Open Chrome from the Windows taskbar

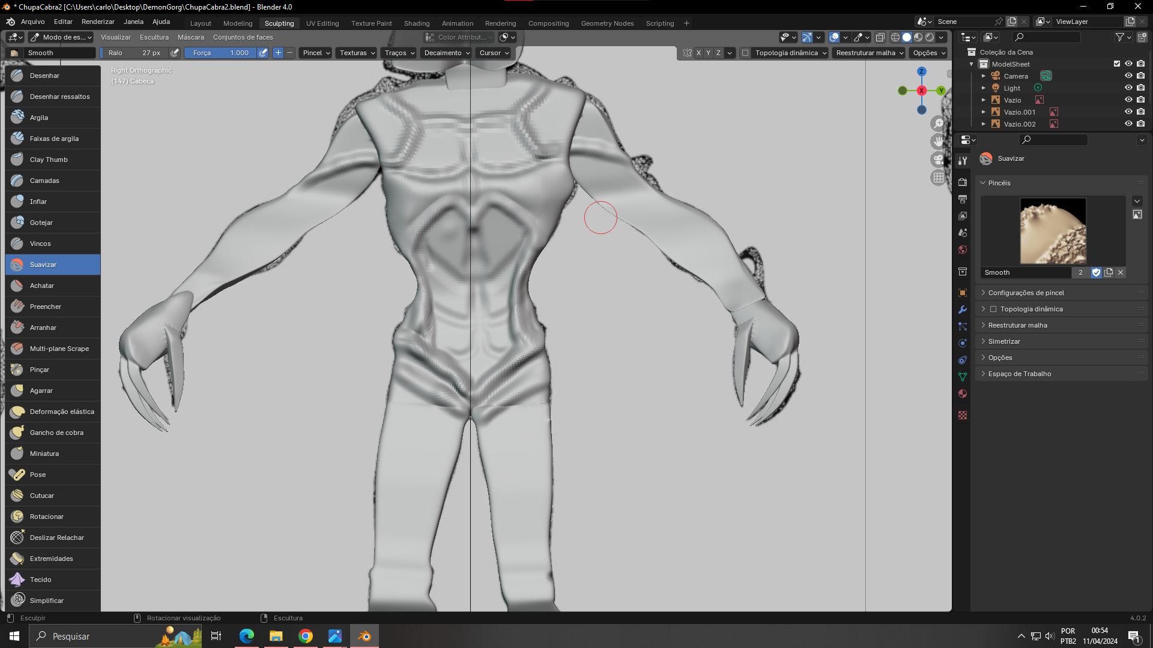[x=306, y=636]
